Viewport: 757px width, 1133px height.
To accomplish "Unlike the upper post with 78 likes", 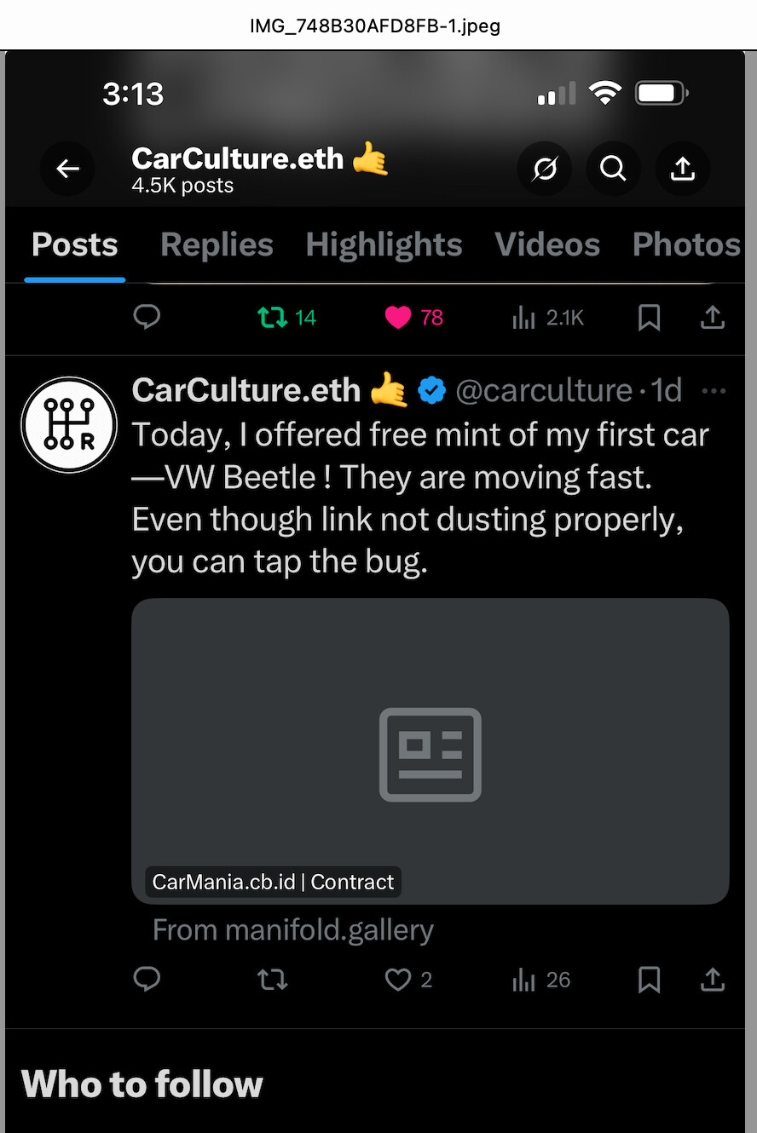I will 413,318.
